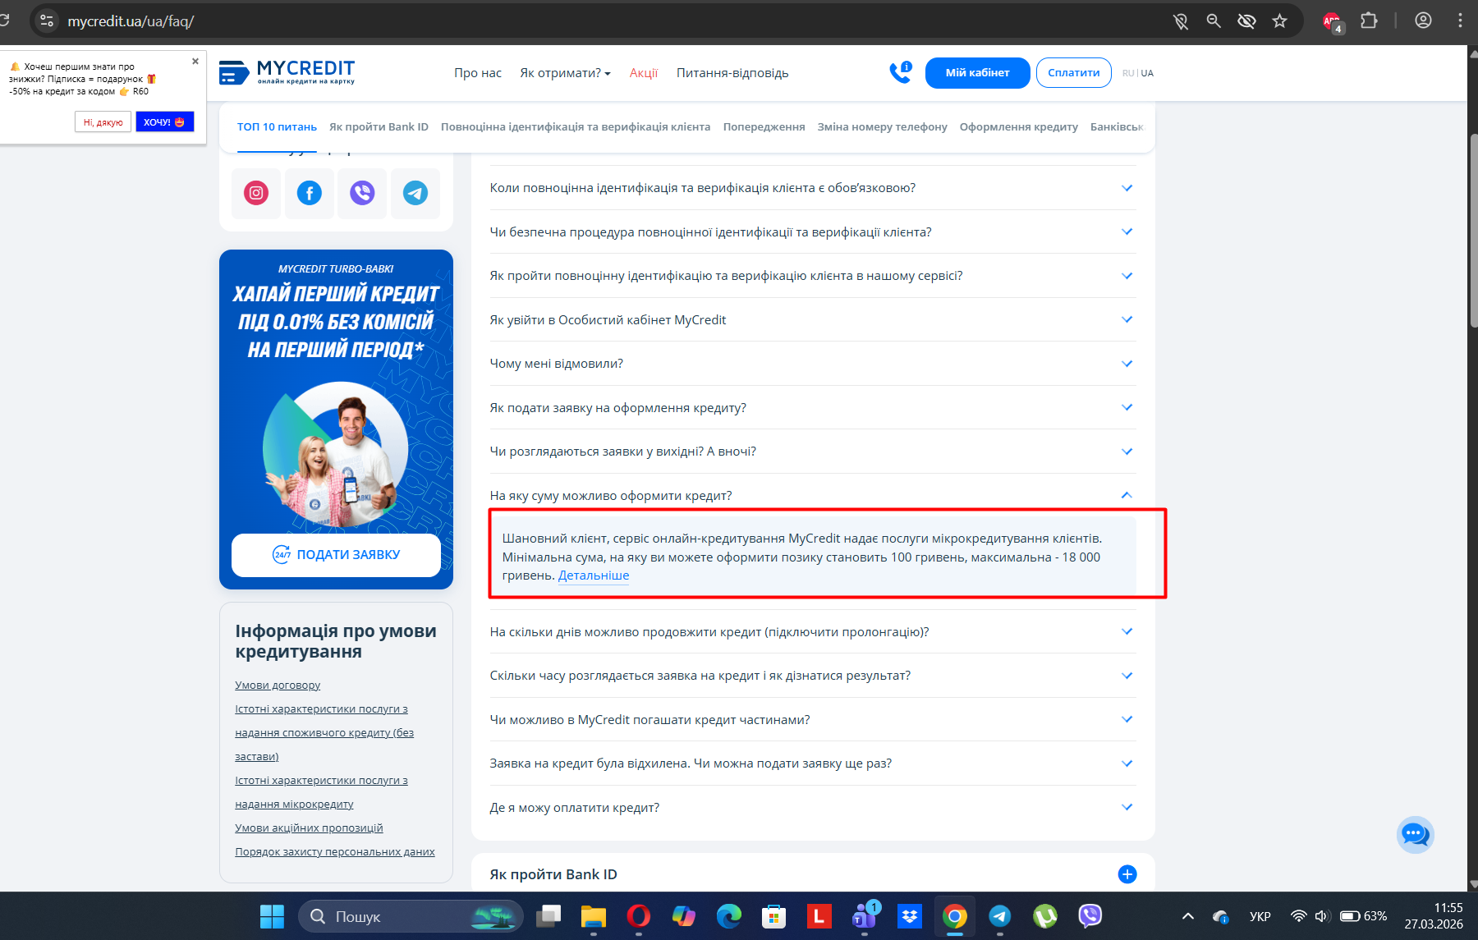Image resolution: width=1478 pixels, height=940 pixels.
Task: Bookmark this page with the star icon
Action: [x=1279, y=21]
